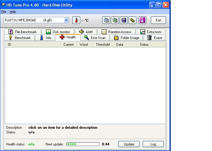Click the Data column header
This screenshot has height=151, width=212.
(125, 45)
